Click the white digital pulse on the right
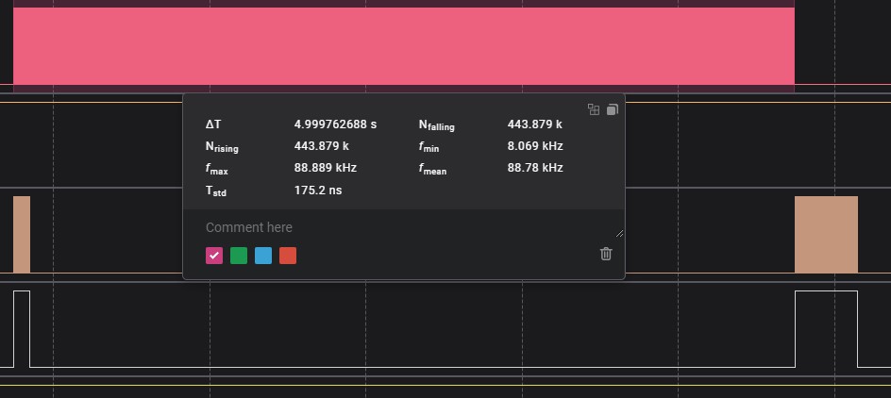 pyautogui.click(x=826, y=329)
